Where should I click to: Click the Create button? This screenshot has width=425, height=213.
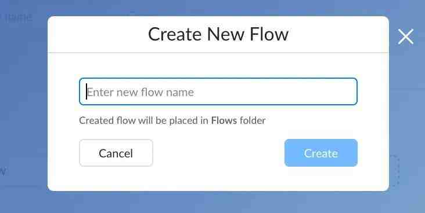321,153
